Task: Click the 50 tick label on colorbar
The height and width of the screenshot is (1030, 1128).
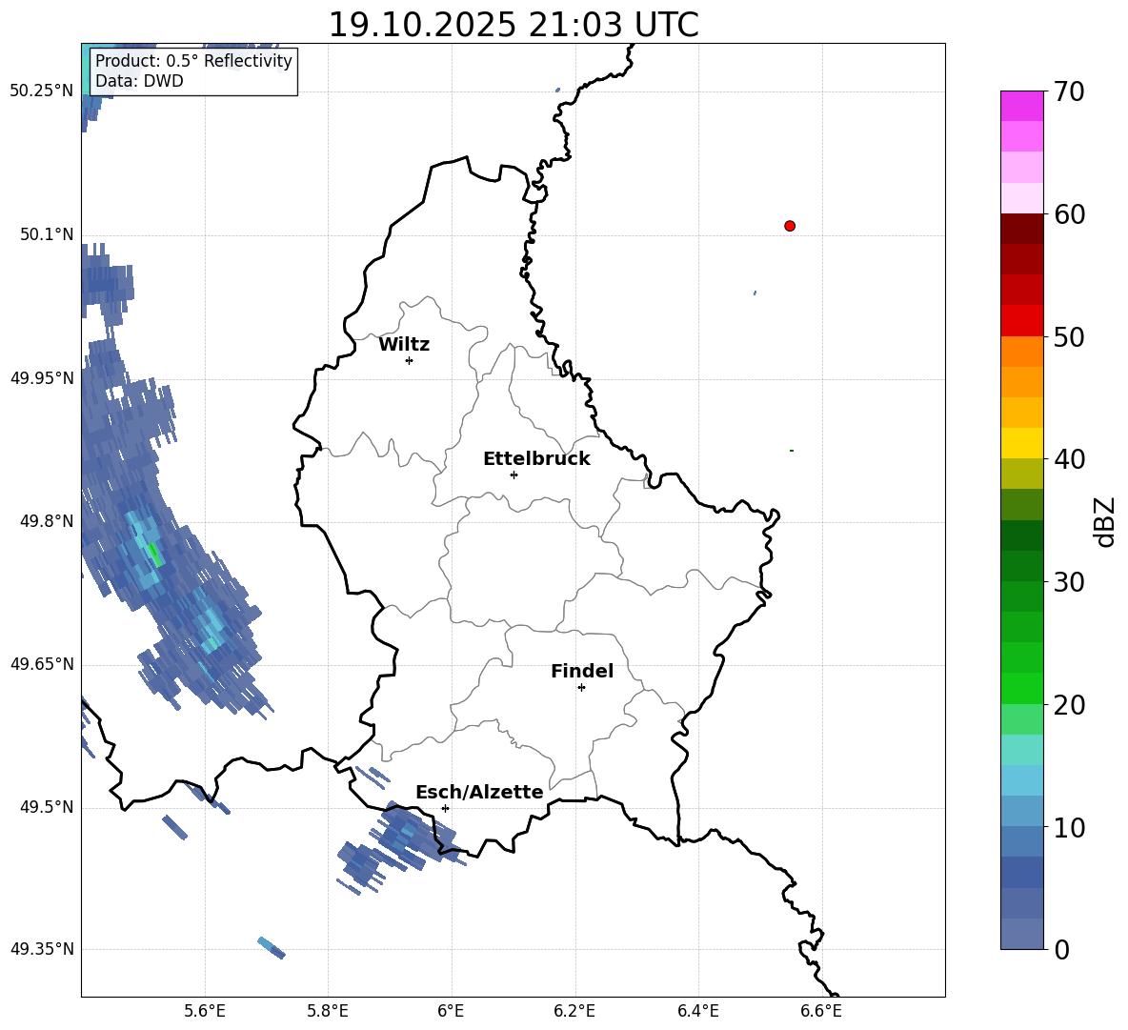Action: click(1069, 337)
